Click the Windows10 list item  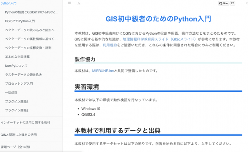[91, 109]
